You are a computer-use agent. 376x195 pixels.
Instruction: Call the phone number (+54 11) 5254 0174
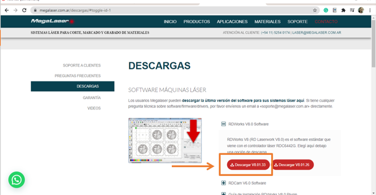click(275, 33)
